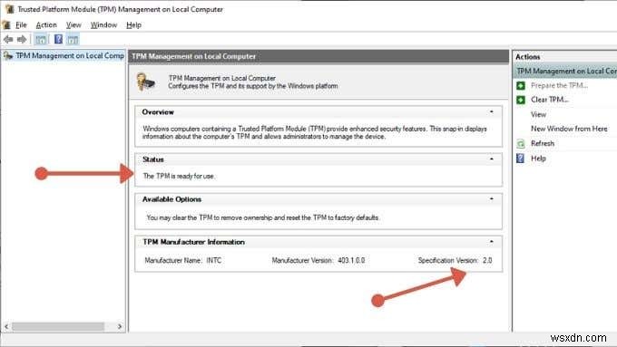Viewport: 617px width, 347px height.
Task: Click the Status section heading
Action: [153, 159]
